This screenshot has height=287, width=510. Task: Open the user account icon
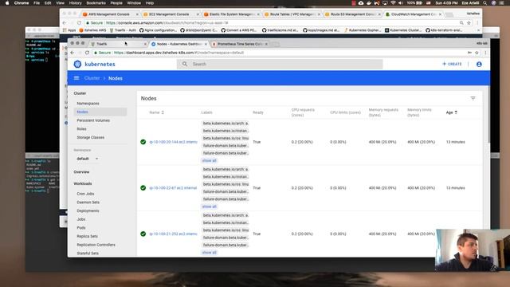click(479, 65)
